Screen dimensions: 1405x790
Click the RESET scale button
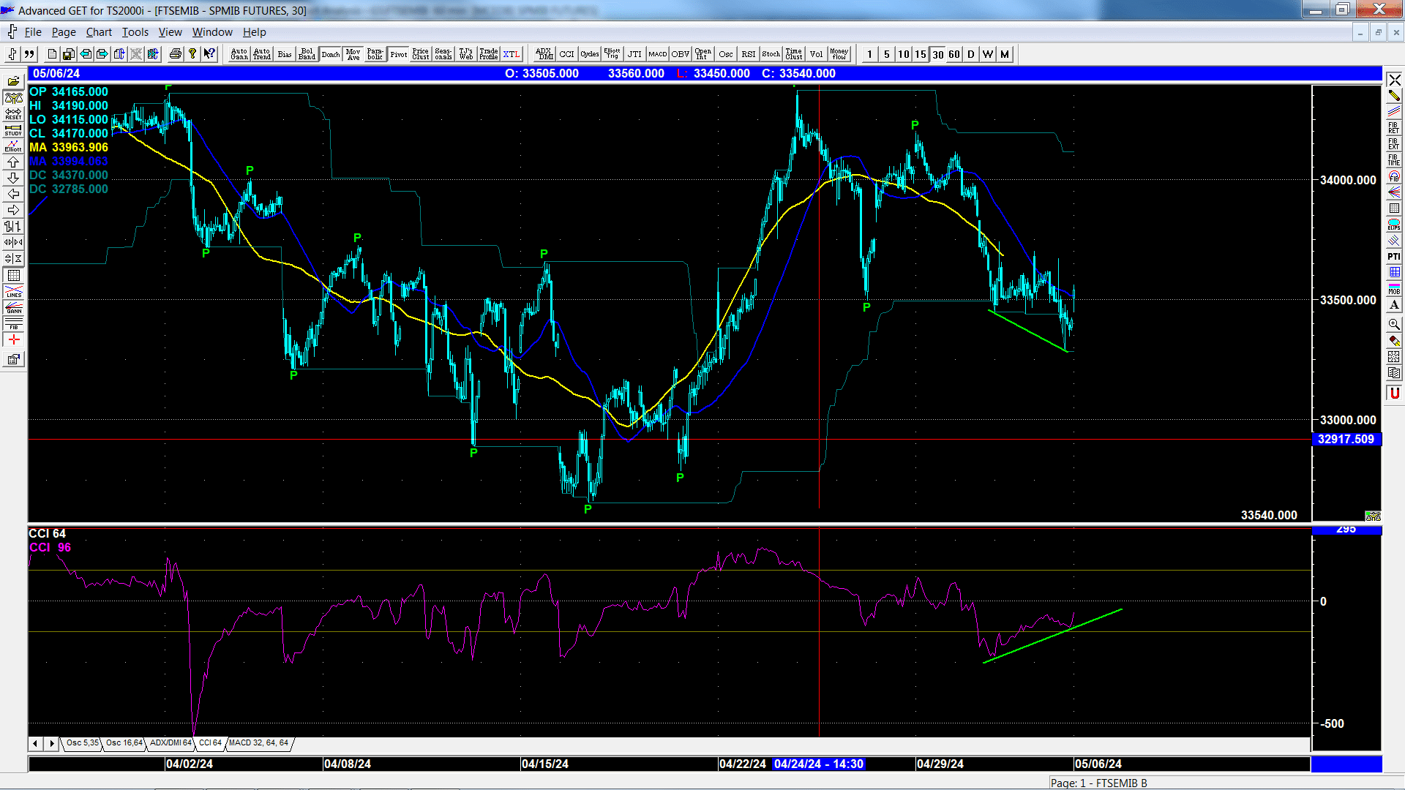[13, 114]
